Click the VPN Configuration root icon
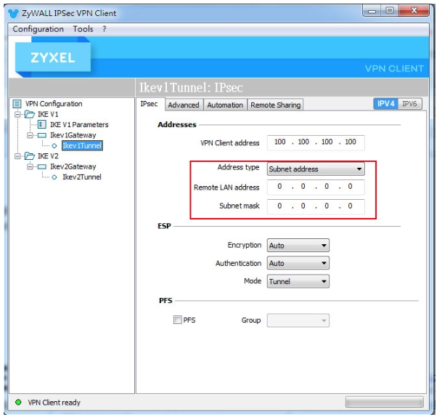This screenshot has height=420, width=442. (18, 104)
